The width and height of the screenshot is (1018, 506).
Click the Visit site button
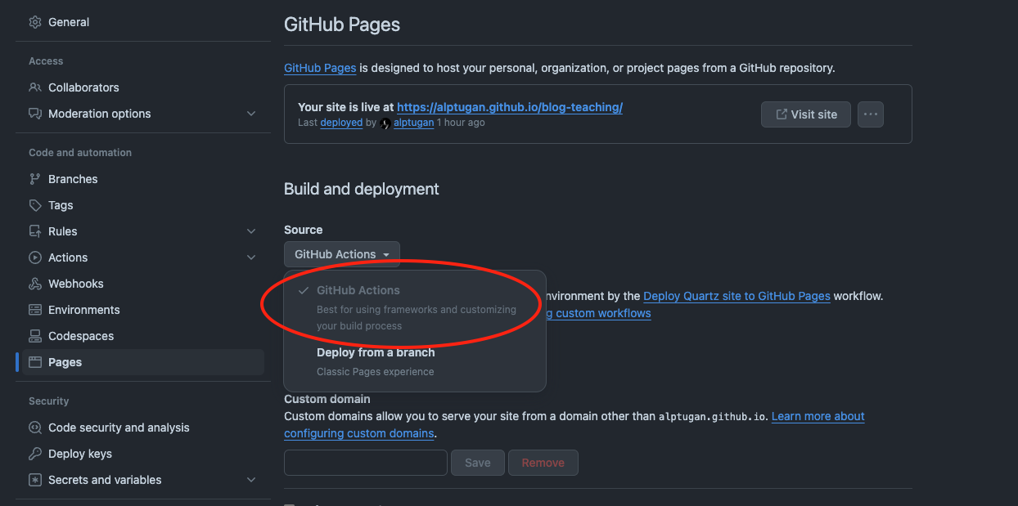(x=806, y=114)
